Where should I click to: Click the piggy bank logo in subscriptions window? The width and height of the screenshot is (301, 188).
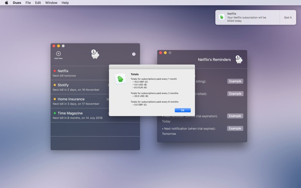95,54
